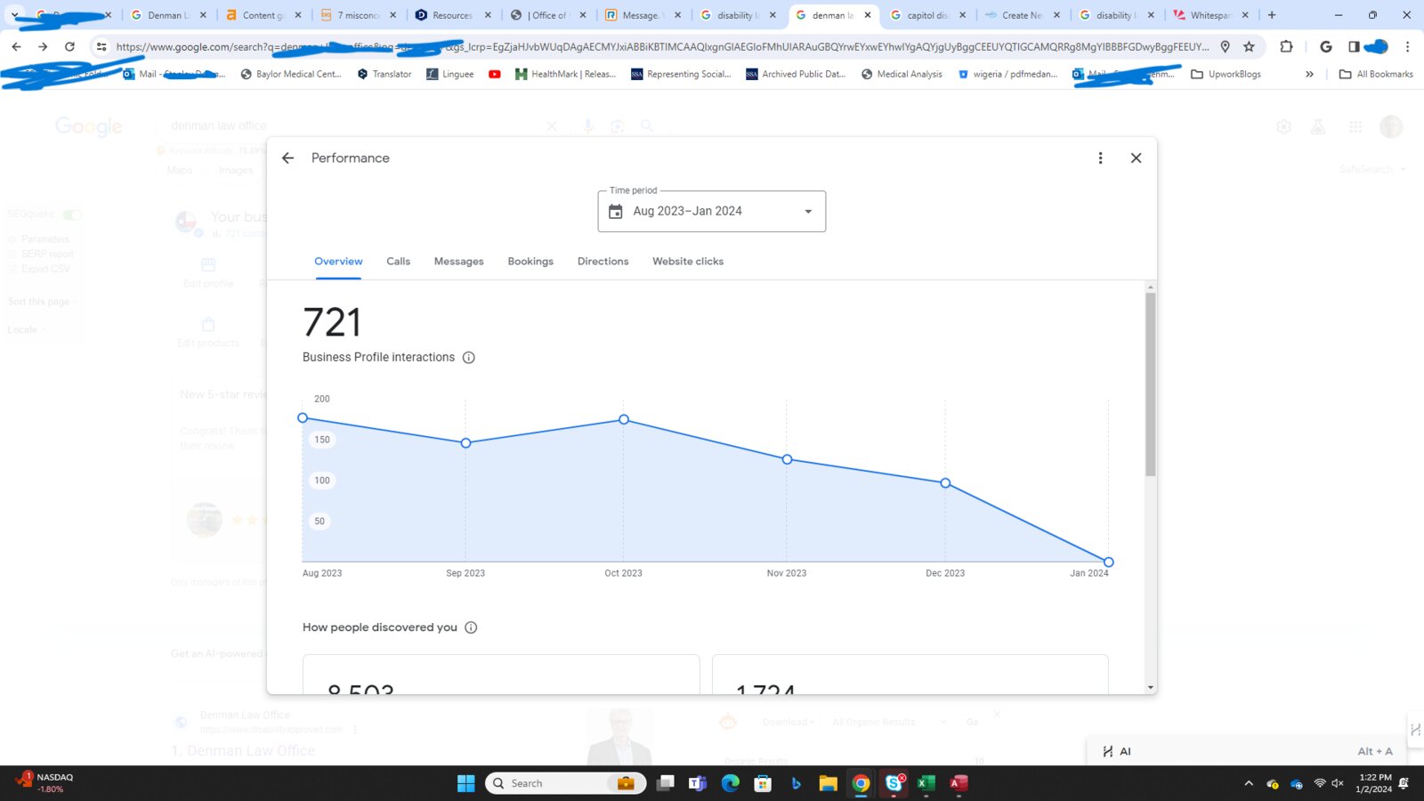Switch to the Resources browser tab
1424x801 pixels.
[452, 15]
